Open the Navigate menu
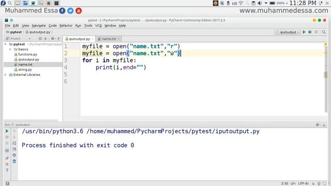This screenshot has height=186, width=331. (x=39, y=25)
